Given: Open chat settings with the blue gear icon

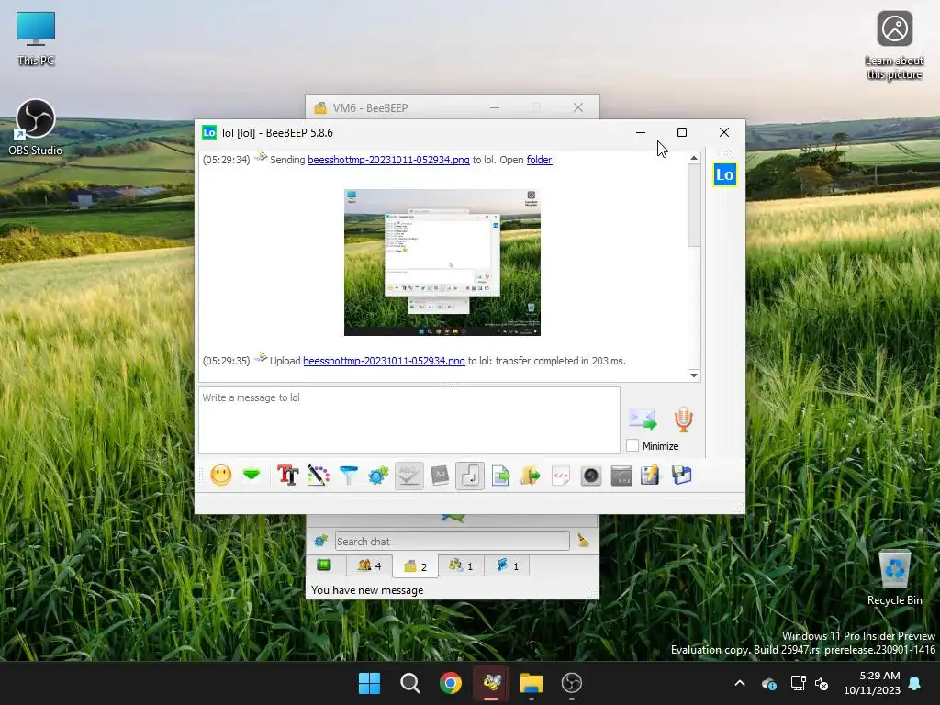Looking at the screenshot, I should [378, 476].
